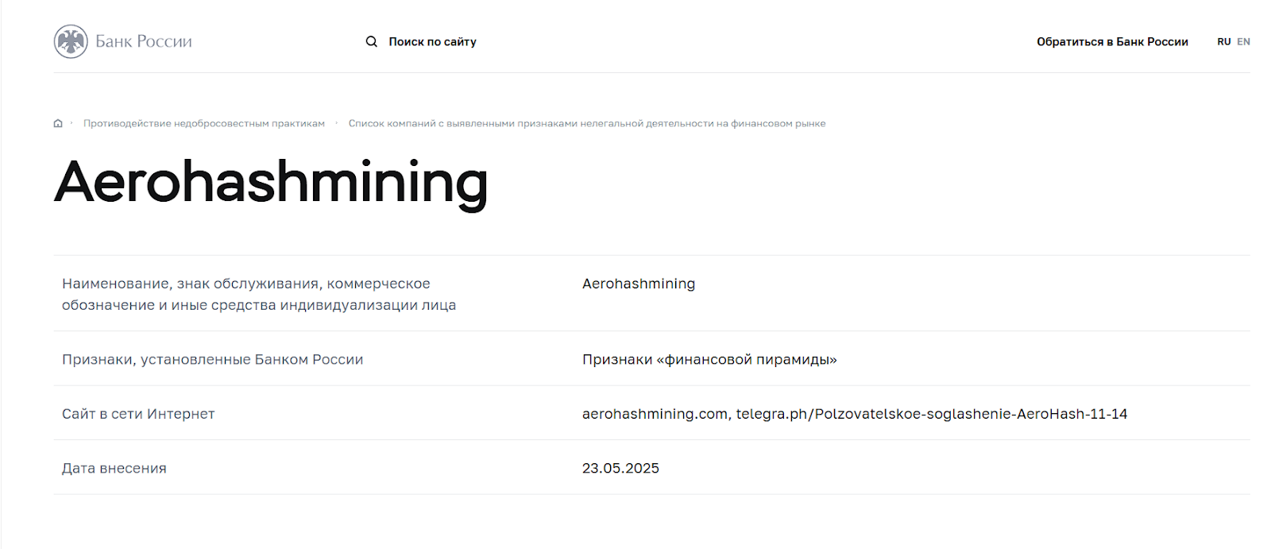Viewport: 1271px width, 549px height.
Task: Switch site language to EN
Action: (x=1243, y=41)
